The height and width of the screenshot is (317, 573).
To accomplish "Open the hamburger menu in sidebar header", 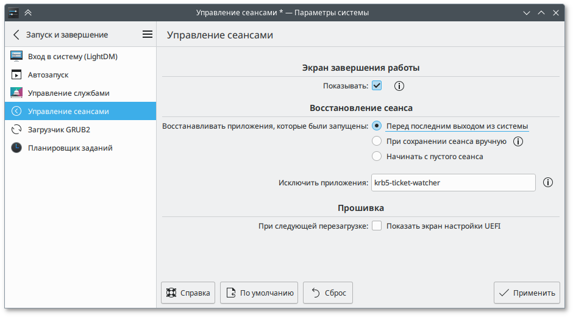I will (x=148, y=34).
